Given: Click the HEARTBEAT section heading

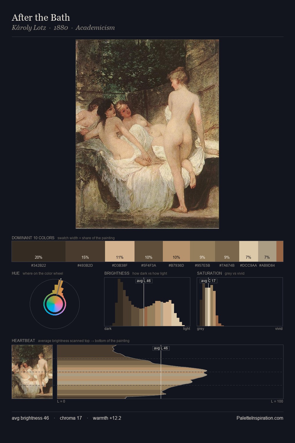Looking at the screenshot, I should pyautogui.click(x=23, y=341).
